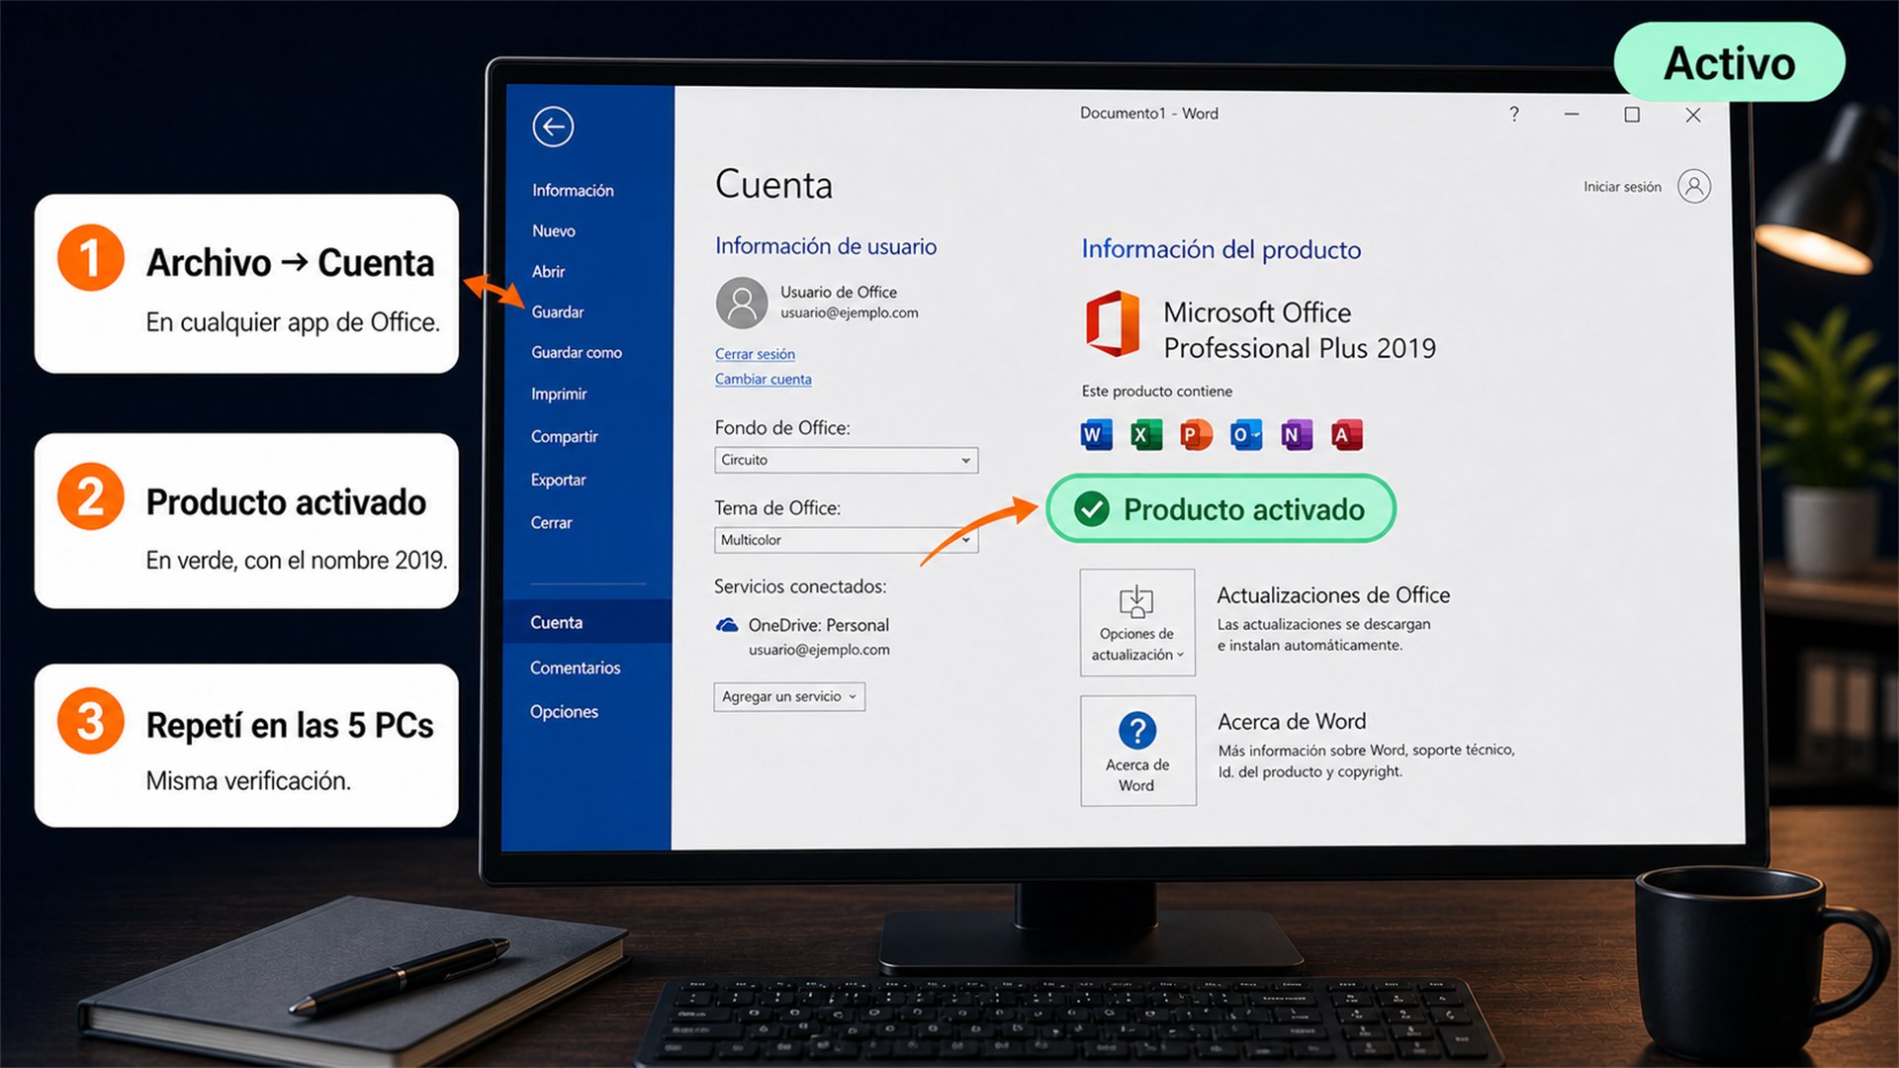Click the Cuenta page heading

[x=773, y=185]
